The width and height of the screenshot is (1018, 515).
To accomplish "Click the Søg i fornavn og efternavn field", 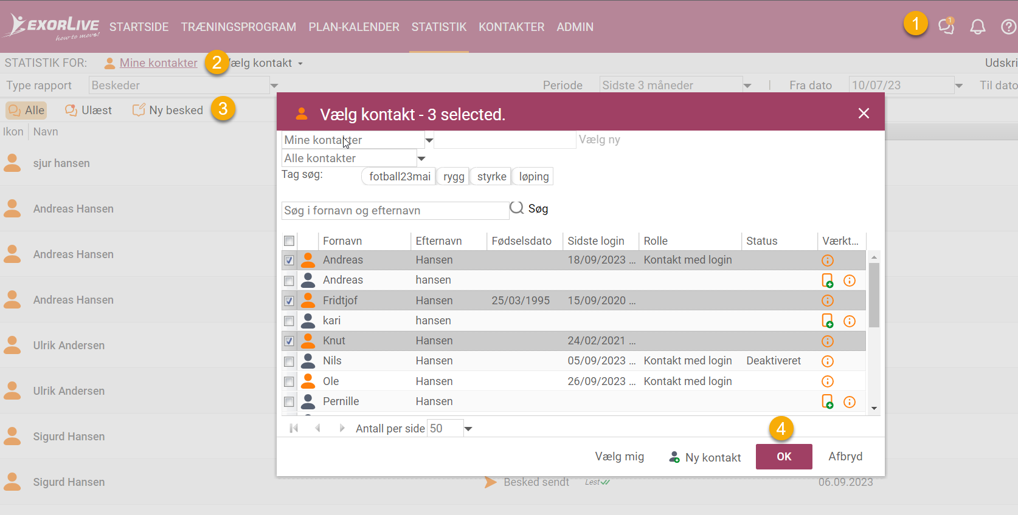I will (395, 211).
